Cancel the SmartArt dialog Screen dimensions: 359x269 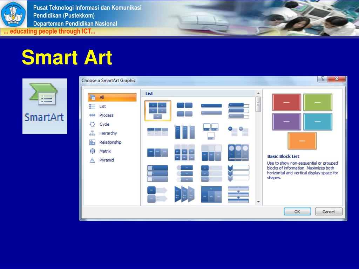(328, 212)
